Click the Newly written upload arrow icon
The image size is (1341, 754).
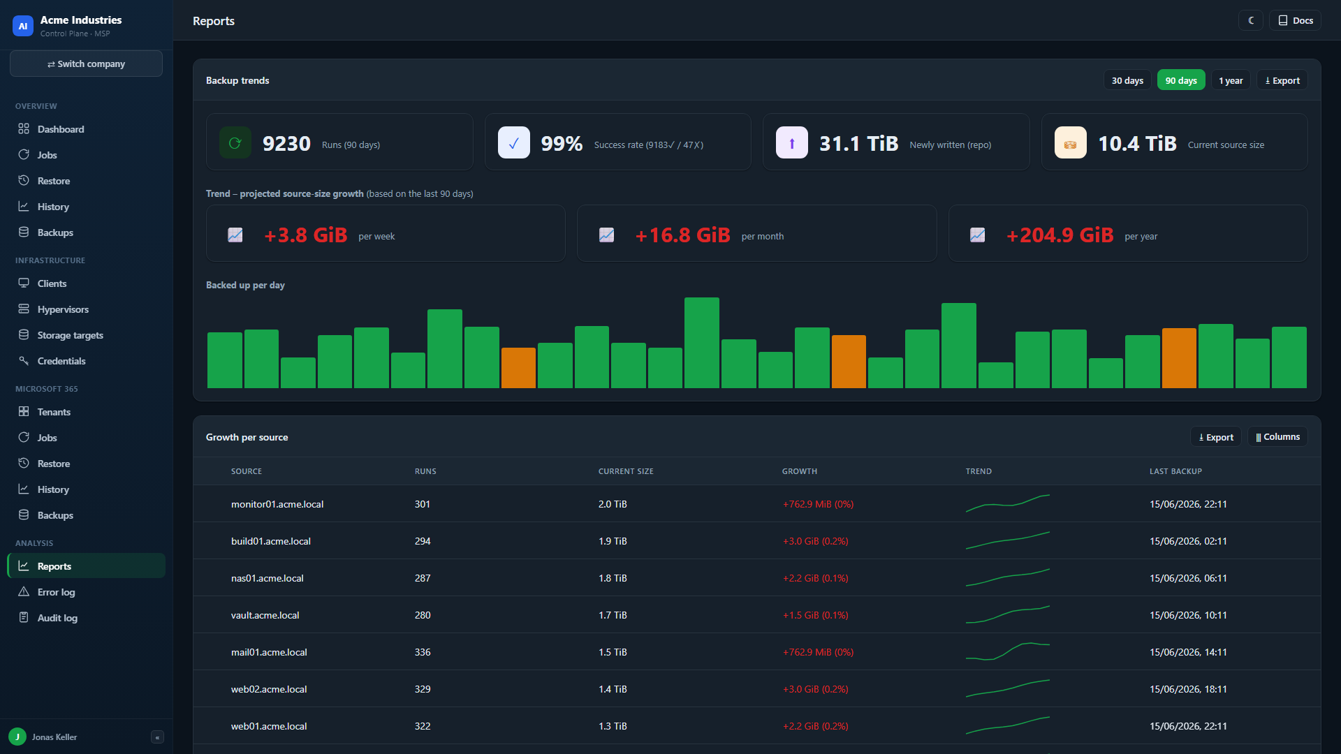[792, 142]
